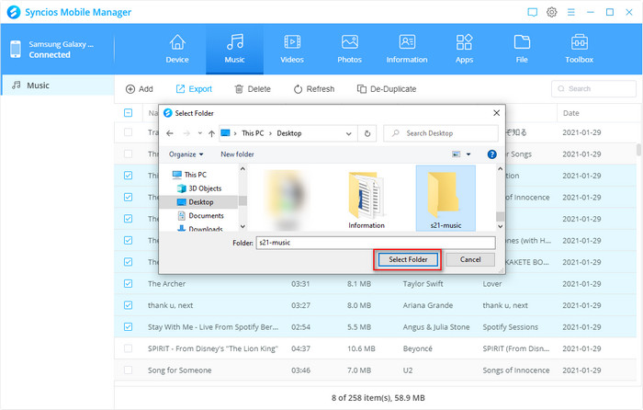Open the Videos tab
Viewport: 643px width, 410px height.
click(x=292, y=49)
